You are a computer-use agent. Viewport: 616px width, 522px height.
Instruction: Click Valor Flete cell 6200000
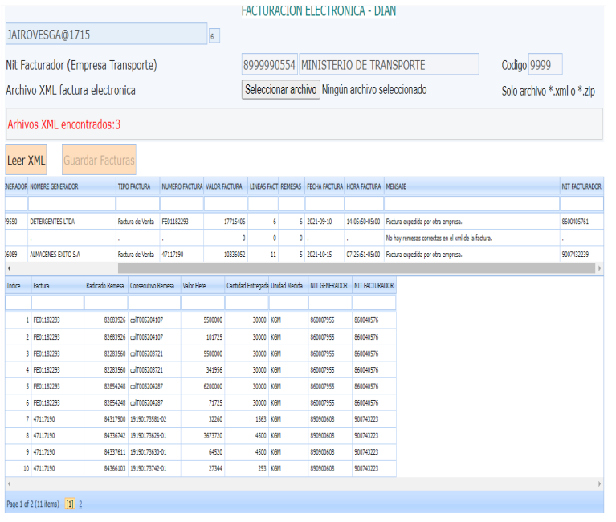[x=202, y=387]
